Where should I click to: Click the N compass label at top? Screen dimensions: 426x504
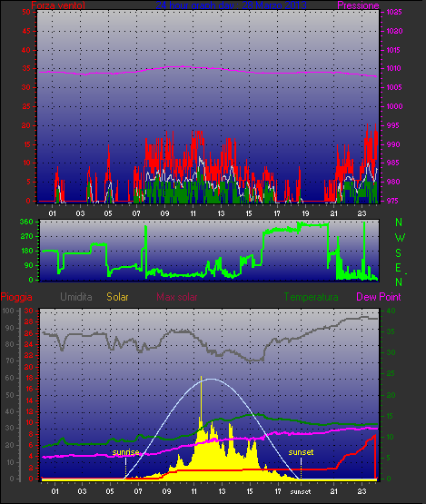point(399,222)
